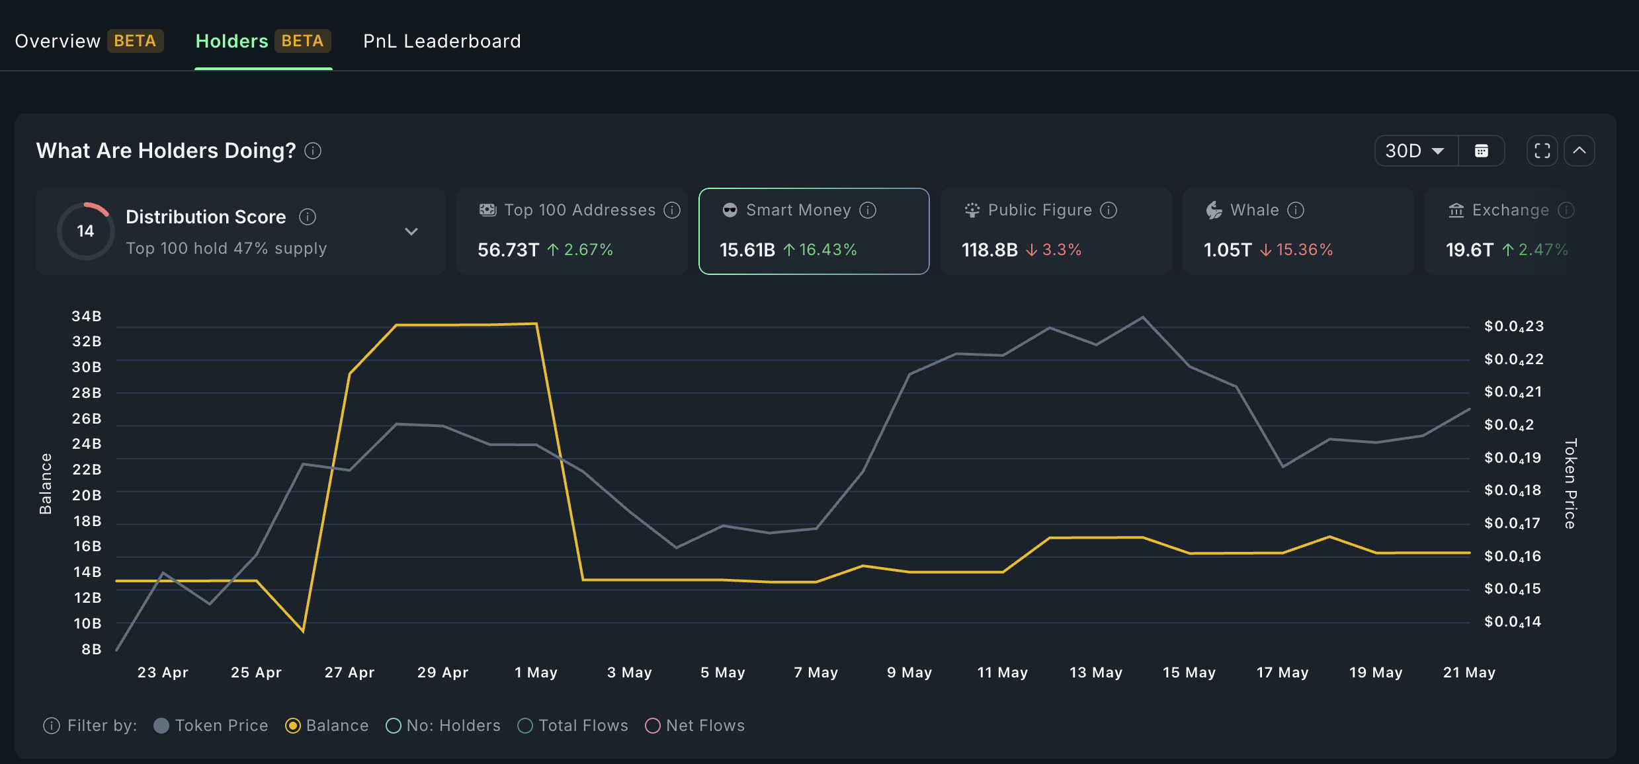Click the info icon next to Filter by
Viewport: 1639px width, 764px height.
51,725
